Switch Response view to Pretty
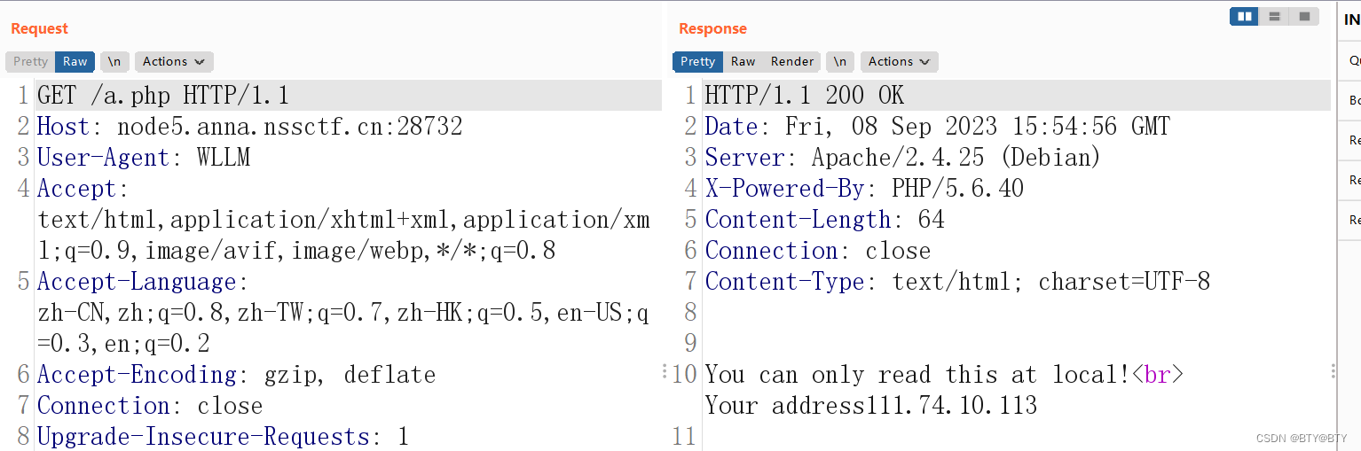Viewport: 1361px width, 451px height. 698,61
